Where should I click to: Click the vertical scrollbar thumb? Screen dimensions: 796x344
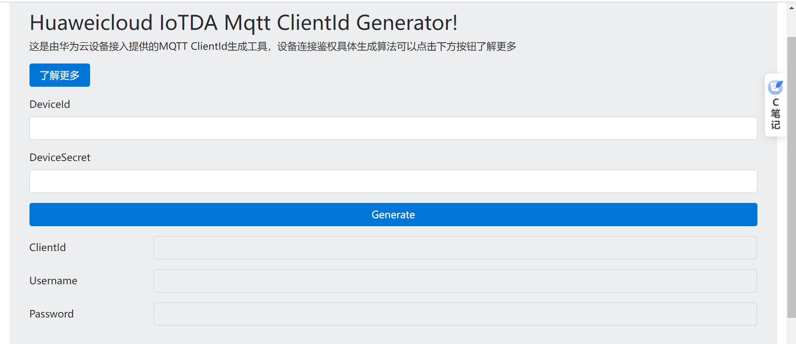[791, 177]
